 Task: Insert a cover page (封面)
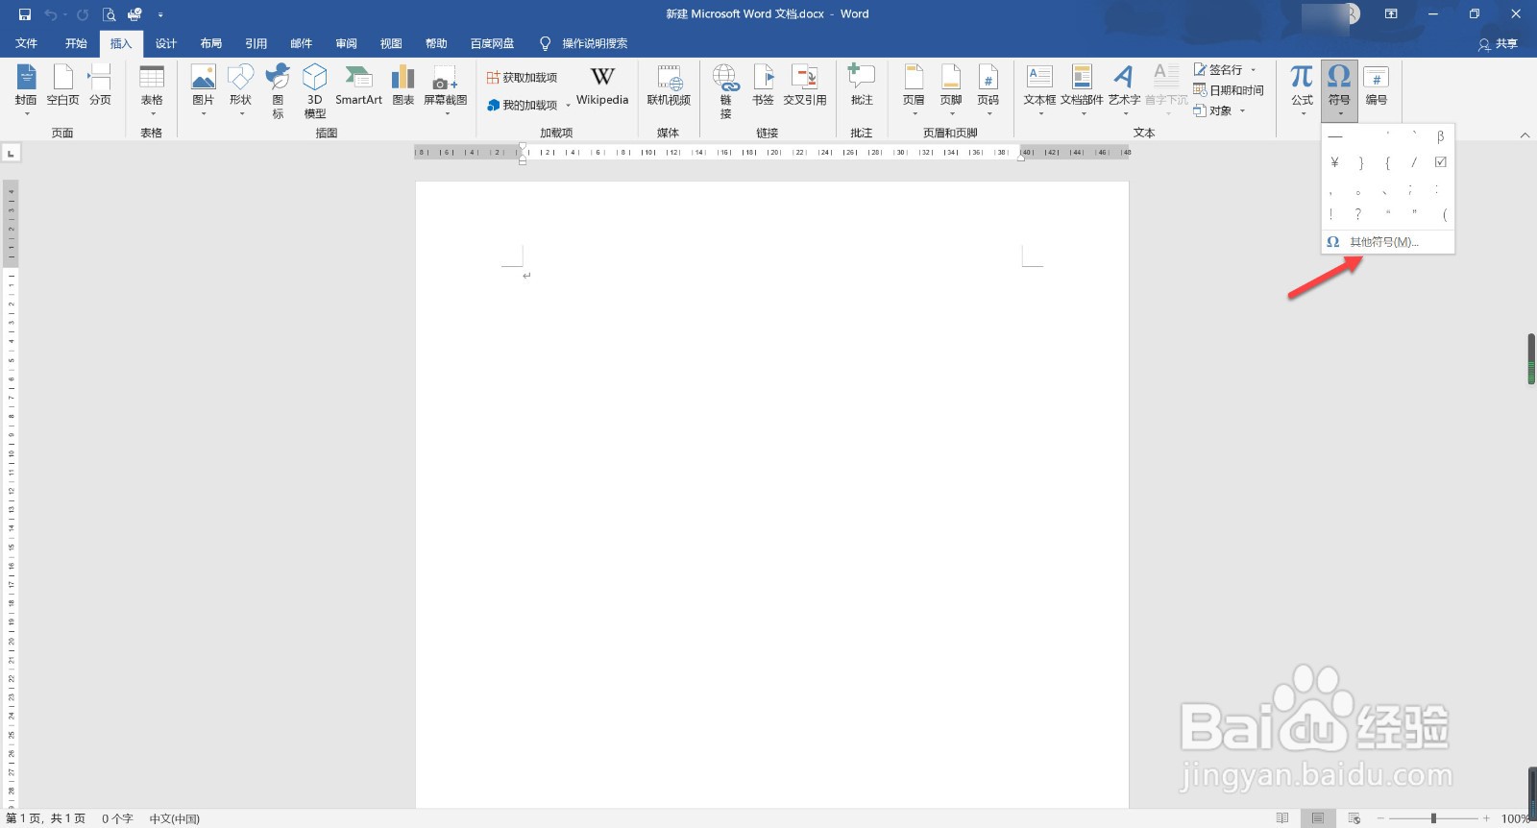[26, 89]
